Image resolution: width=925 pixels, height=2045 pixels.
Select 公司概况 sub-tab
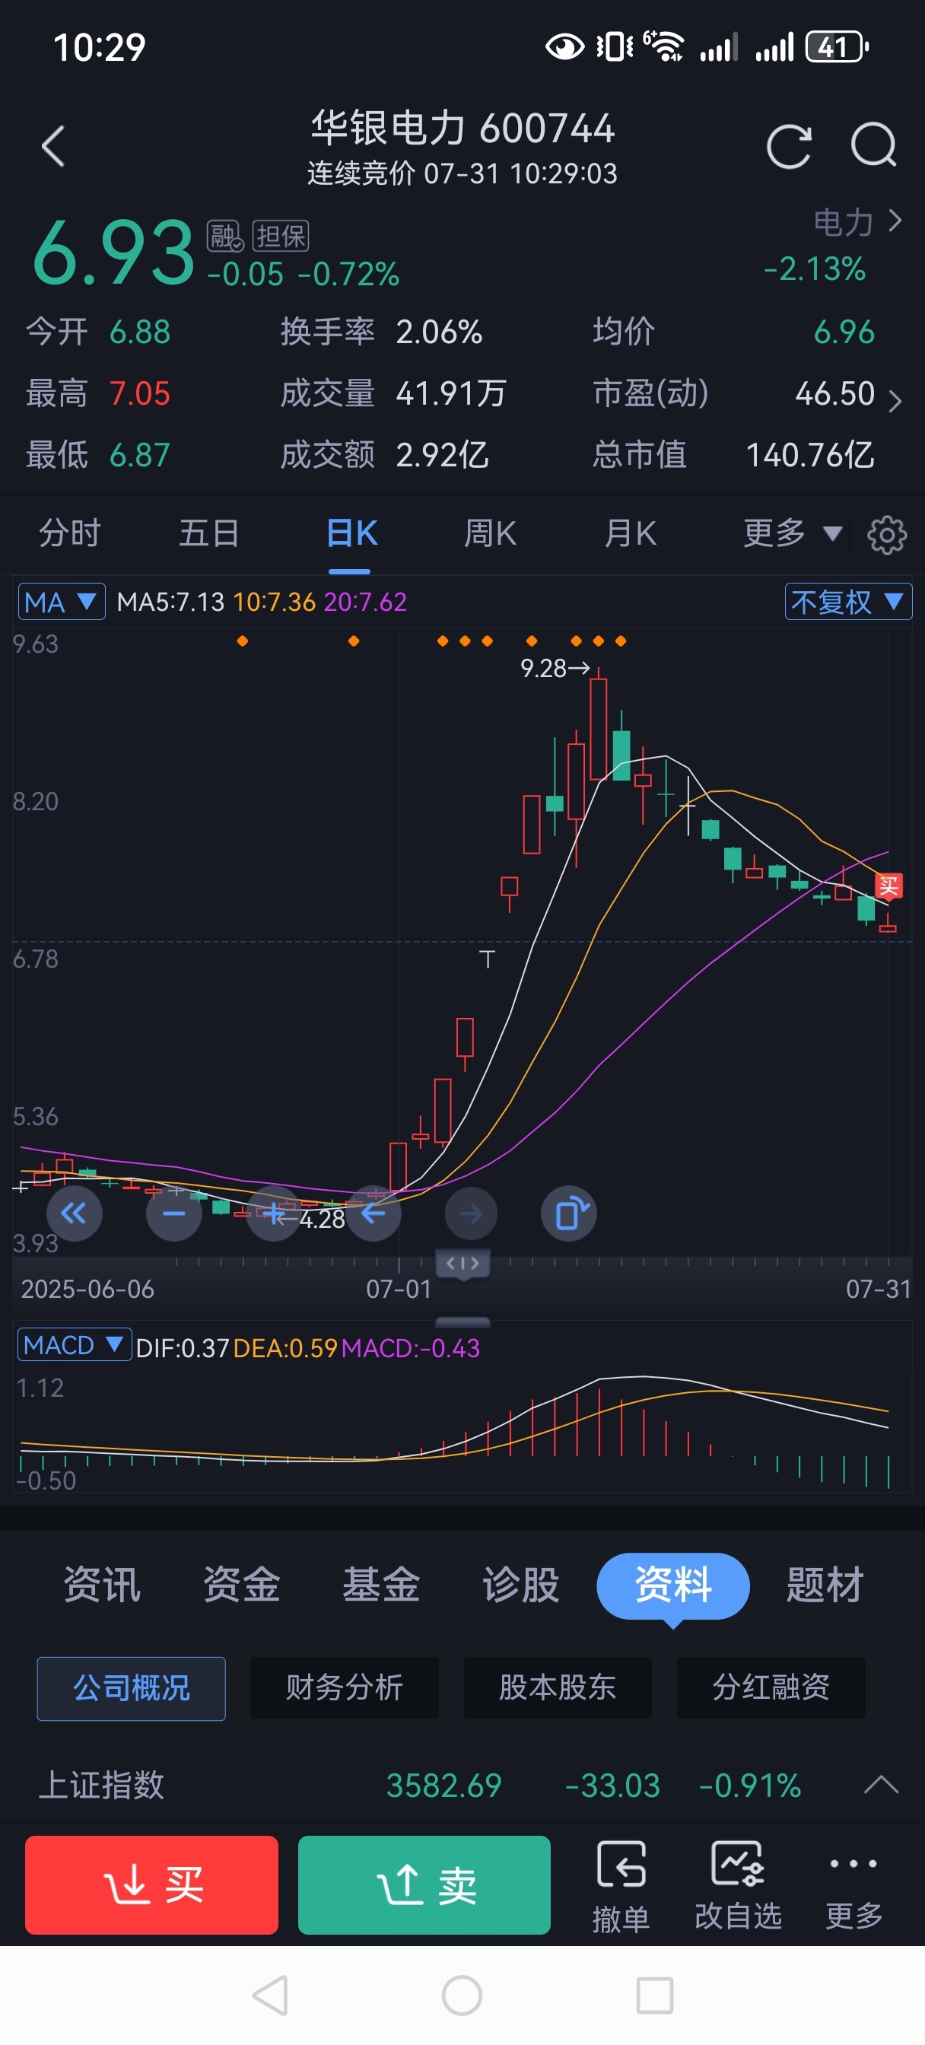point(131,1687)
